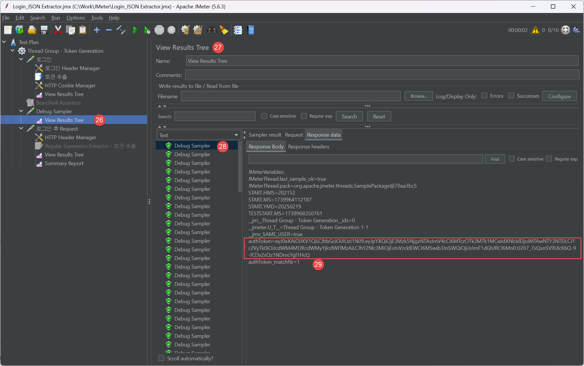Open the File menu
The image size is (584, 366).
coord(6,18)
